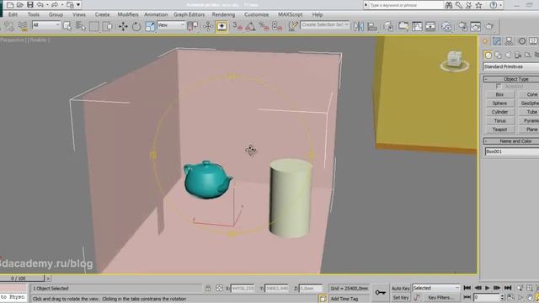Click the Set Key button

[x=401, y=297]
